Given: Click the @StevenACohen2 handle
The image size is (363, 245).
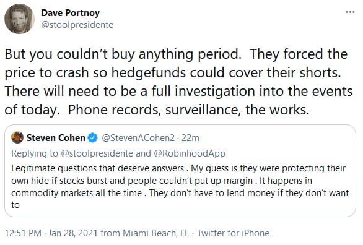Looking at the screenshot, I should coord(138,138).
